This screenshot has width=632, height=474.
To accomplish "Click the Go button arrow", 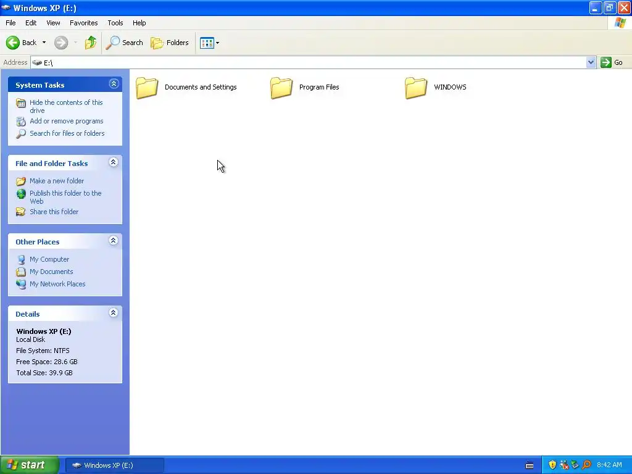I will 606,62.
